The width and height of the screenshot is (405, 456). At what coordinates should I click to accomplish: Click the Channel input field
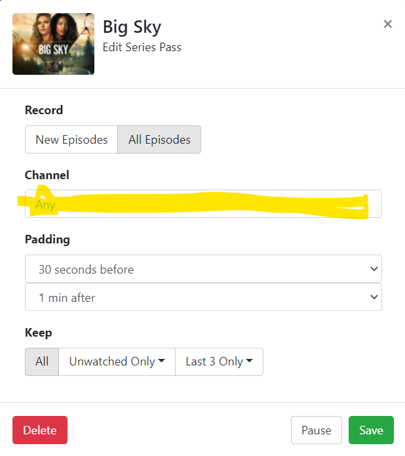pos(203,204)
